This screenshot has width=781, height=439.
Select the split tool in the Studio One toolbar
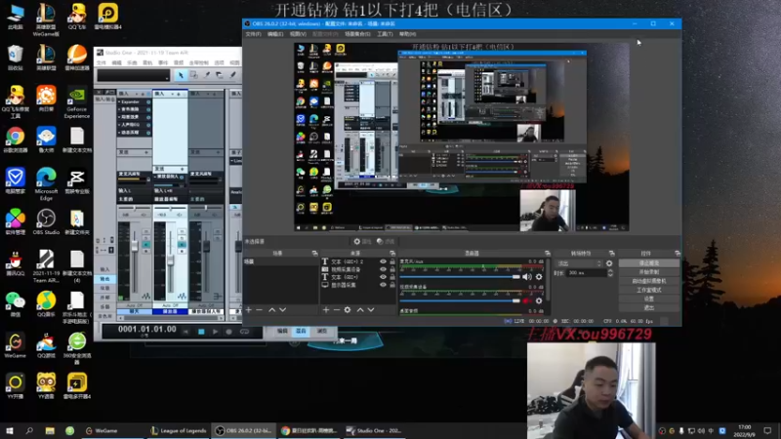click(207, 75)
